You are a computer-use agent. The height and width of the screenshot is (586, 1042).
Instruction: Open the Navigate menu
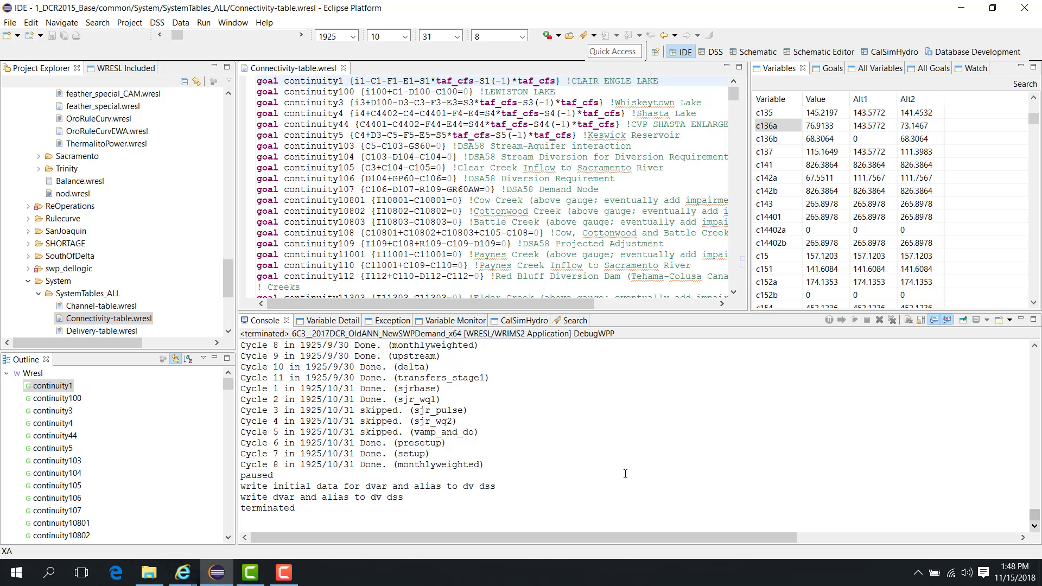(x=61, y=23)
